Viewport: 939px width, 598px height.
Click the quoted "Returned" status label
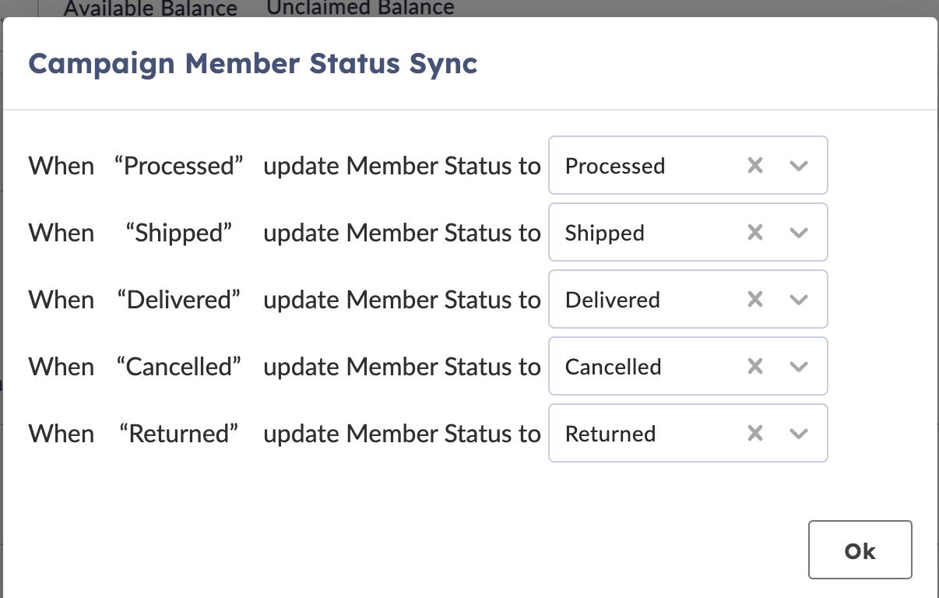pos(179,434)
